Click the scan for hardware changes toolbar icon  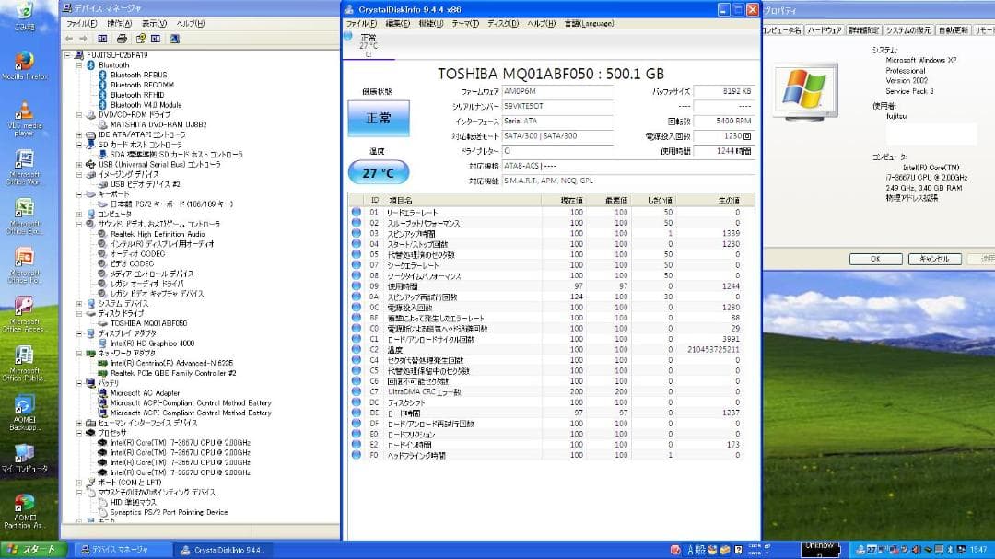coord(175,38)
